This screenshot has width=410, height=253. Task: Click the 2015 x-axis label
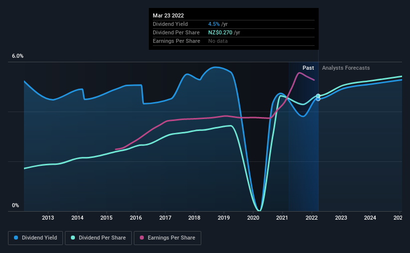pyautogui.click(x=106, y=218)
